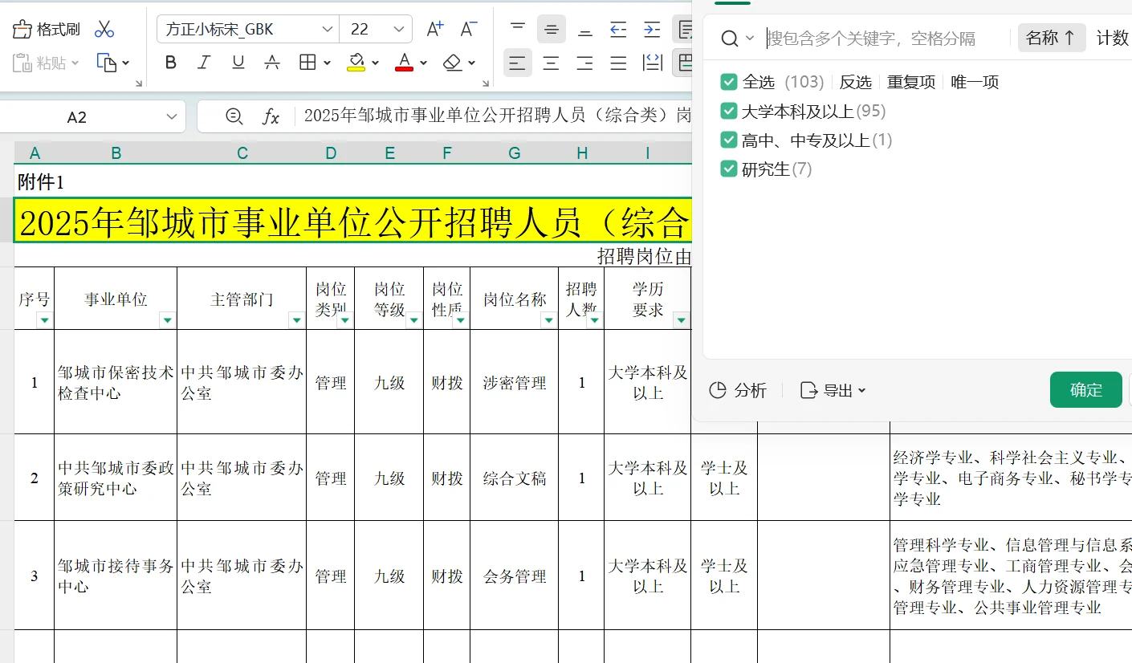
Task: Click the copy icon
Action: coord(106,62)
